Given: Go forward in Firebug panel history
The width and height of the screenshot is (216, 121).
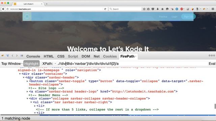Looking at the screenshot, I should (17, 55).
